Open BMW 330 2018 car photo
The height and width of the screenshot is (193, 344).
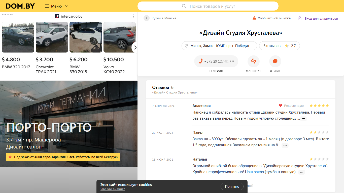86,37
